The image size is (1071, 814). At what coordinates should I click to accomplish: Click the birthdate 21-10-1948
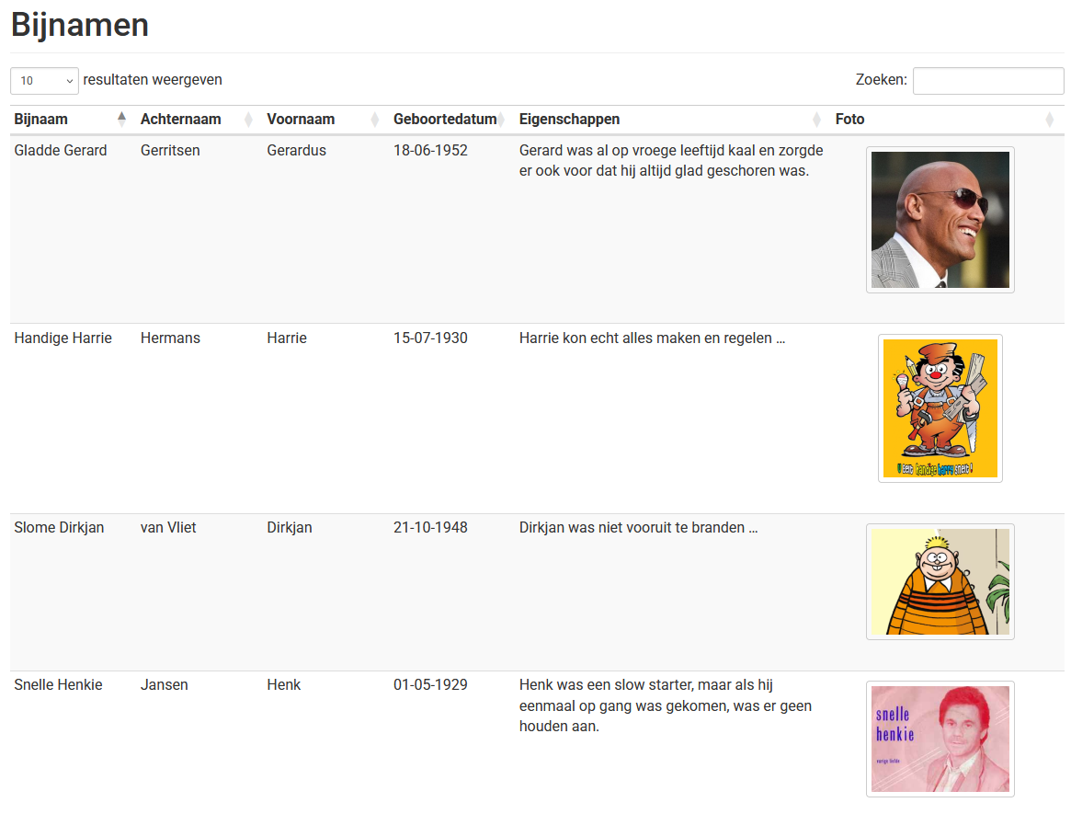click(x=430, y=528)
